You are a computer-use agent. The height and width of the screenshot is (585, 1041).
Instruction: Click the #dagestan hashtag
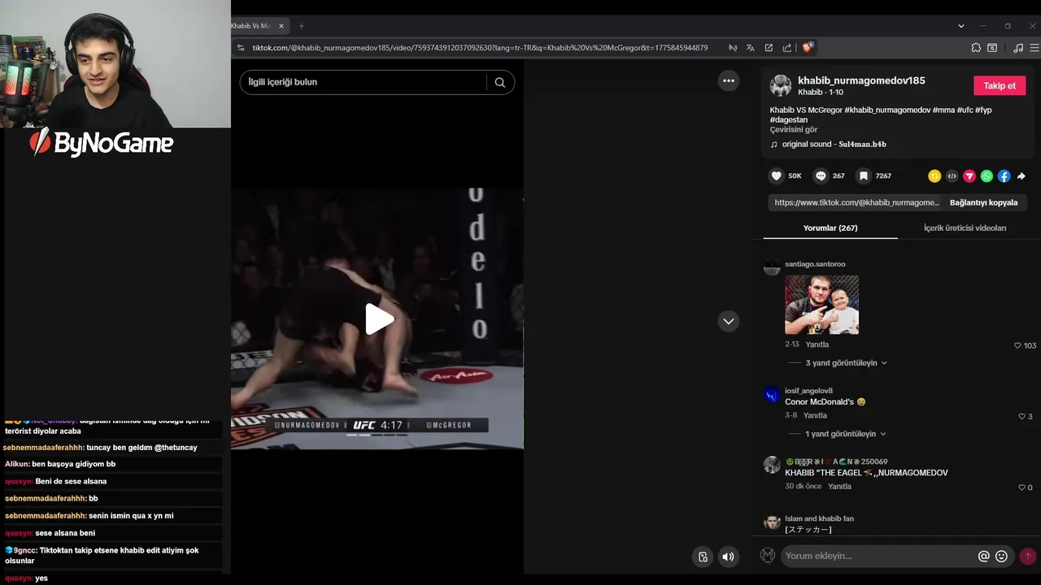[789, 119]
